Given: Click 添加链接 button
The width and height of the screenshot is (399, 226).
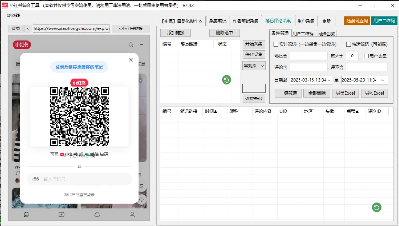Looking at the screenshot, I should pyautogui.click(x=175, y=33).
